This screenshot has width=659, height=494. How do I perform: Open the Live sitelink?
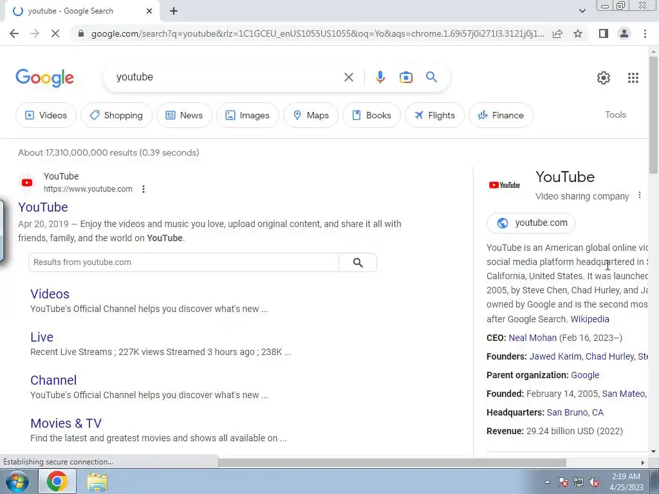pyautogui.click(x=42, y=337)
